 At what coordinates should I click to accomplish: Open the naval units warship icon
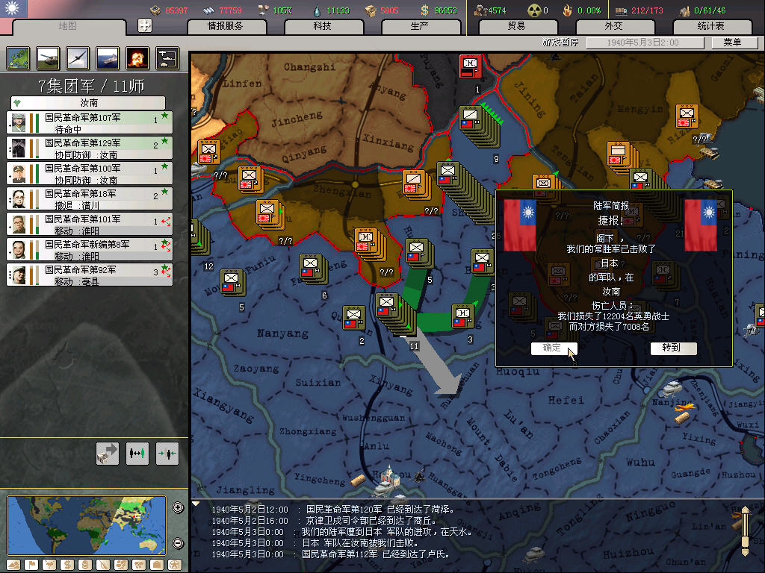click(x=108, y=58)
